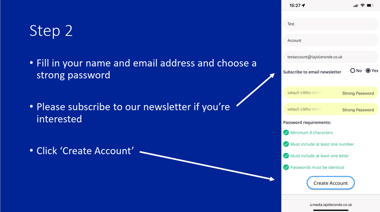Click the battery icon in status bar

coord(370,6)
